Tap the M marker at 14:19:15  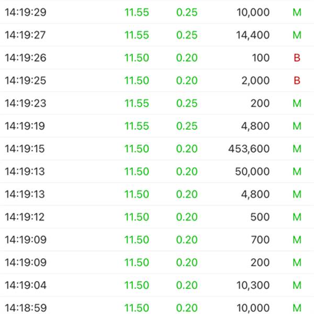(x=297, y=149)
